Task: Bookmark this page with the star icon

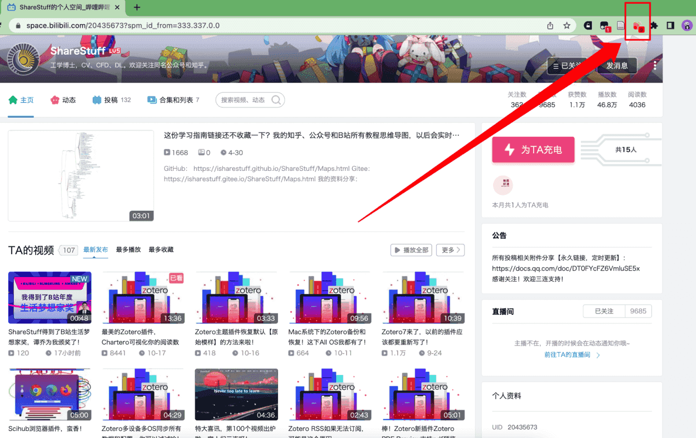Action: click(567, 25)
